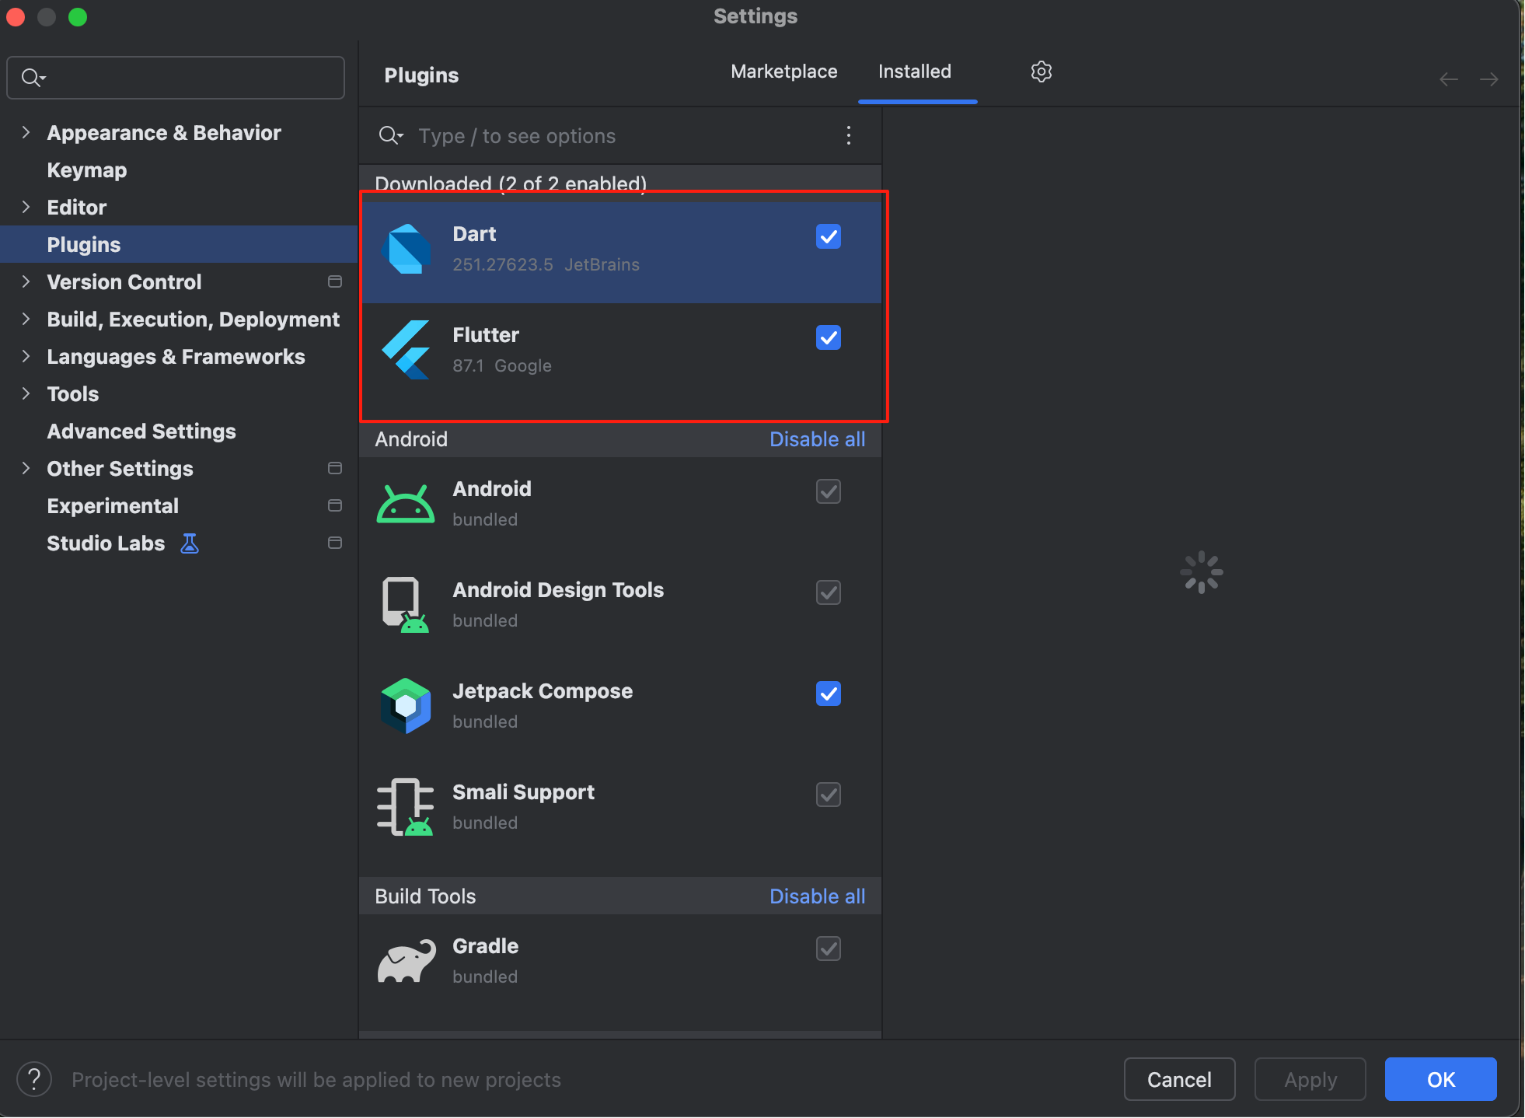The width and height of the screenshot is (1525, 1118).
Task: Disable the Flutter plugin checkbox
Action: [828, 337]
